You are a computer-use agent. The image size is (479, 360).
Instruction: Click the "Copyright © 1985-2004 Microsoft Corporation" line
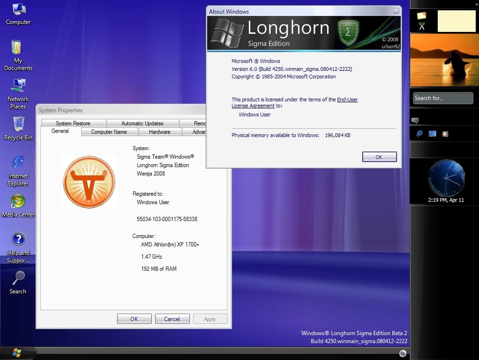284,77
